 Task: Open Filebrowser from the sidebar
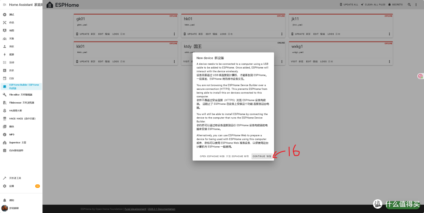(21, 102)
